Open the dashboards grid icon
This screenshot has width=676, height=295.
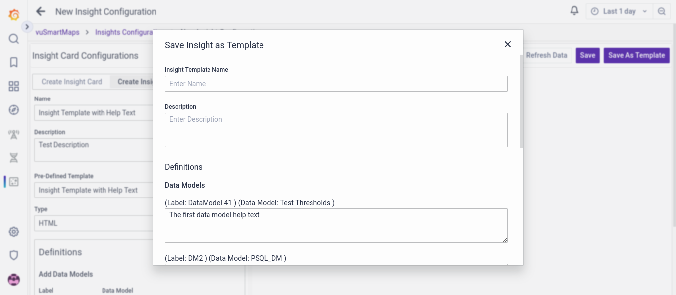(x=13, y=86)
